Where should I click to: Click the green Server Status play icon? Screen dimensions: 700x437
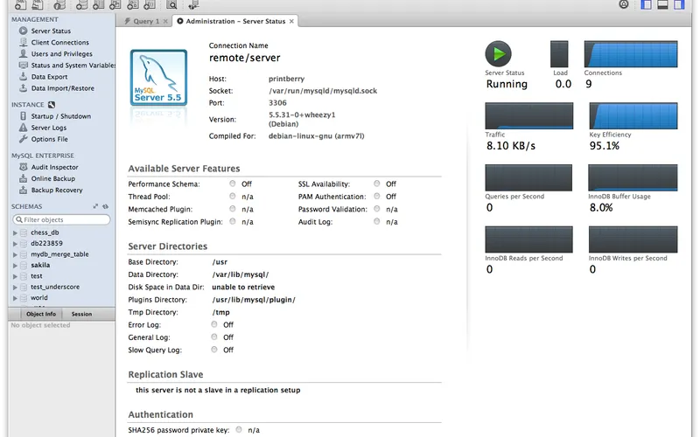coord(498,54)
